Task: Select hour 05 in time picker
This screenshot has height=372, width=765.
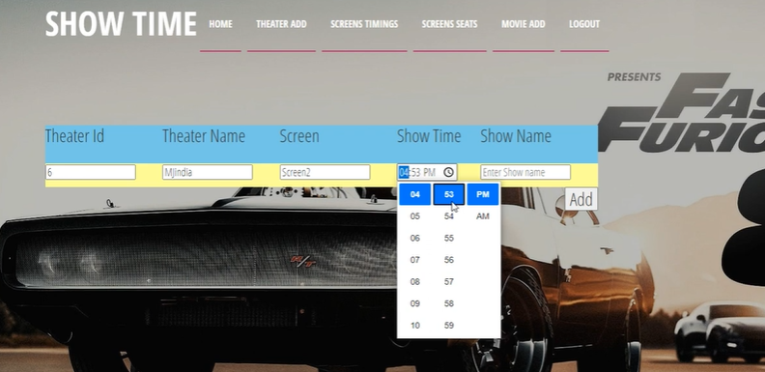Action: tap(414, 216)
